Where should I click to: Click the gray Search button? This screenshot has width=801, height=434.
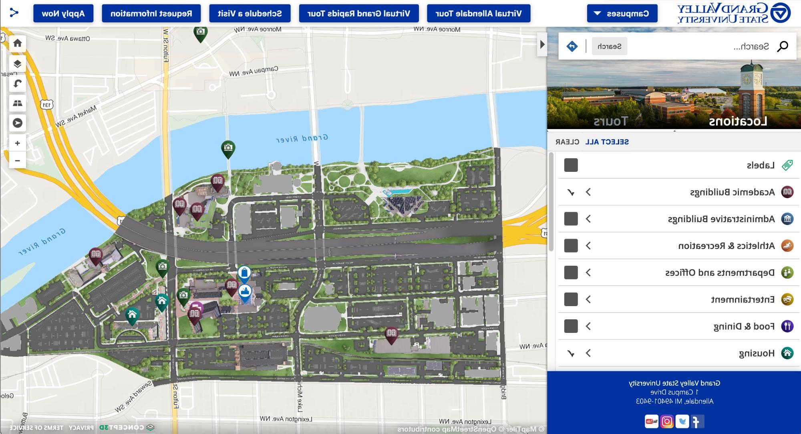pos(609,46)
